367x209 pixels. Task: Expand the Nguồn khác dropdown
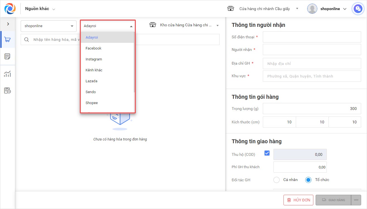40,9
